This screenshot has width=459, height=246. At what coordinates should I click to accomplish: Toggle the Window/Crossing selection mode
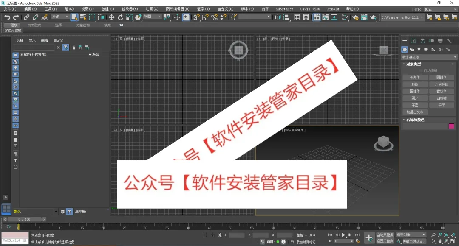click(101, 17)
